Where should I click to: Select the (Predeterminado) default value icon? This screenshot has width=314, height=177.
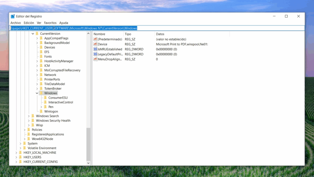click(95, 39)
